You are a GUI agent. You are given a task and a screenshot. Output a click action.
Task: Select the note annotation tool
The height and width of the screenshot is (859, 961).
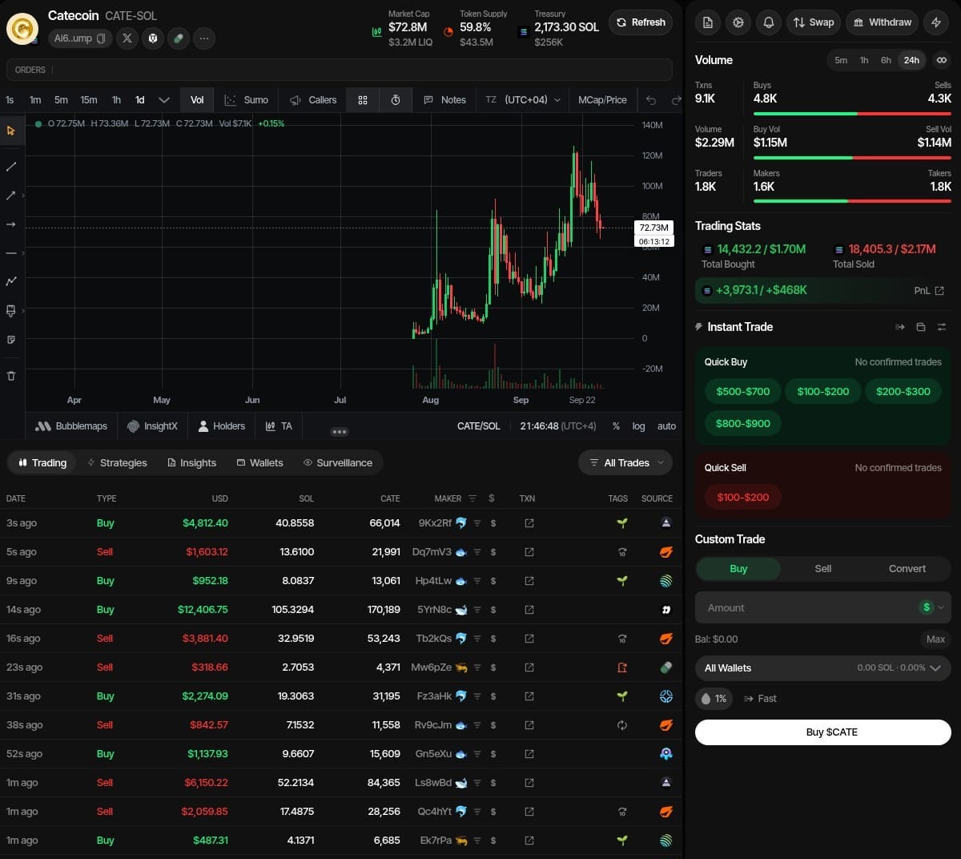(11, 340)
